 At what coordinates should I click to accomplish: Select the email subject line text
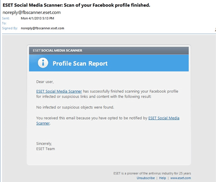point(76,5)
